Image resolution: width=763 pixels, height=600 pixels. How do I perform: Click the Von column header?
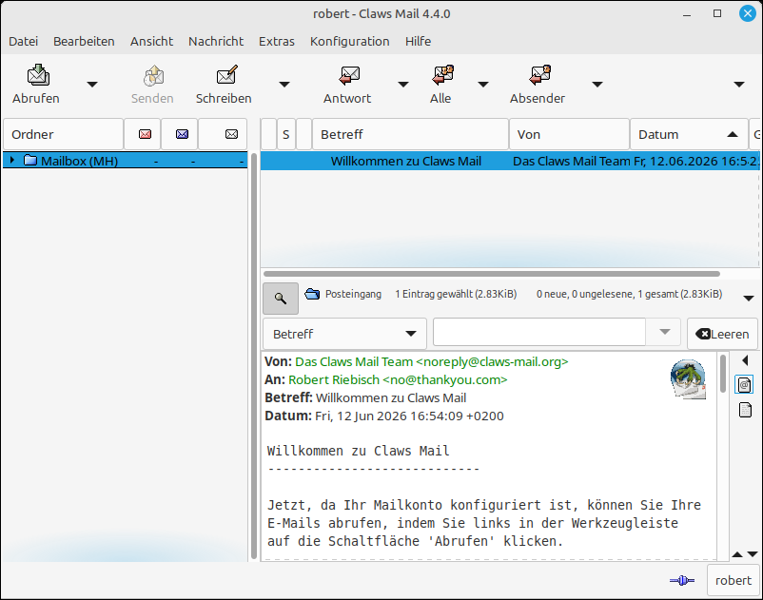pyautogui.click(x=569, y=134)
